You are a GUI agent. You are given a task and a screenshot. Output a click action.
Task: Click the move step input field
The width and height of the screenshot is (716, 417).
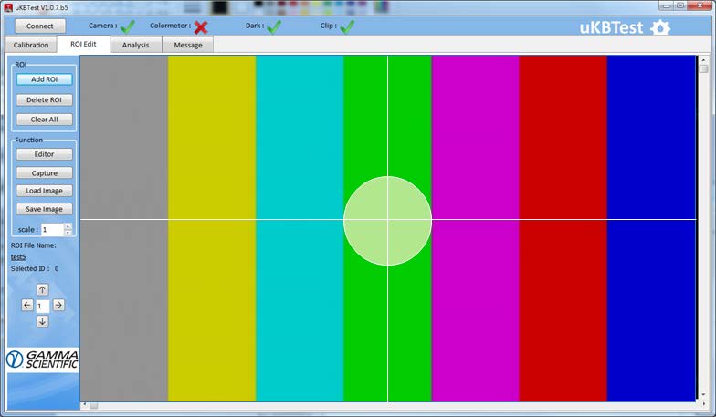coord(43,306)
